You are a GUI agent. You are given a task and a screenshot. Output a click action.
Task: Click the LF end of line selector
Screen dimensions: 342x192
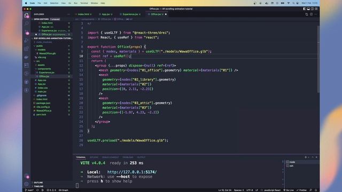tap(256, 190)
